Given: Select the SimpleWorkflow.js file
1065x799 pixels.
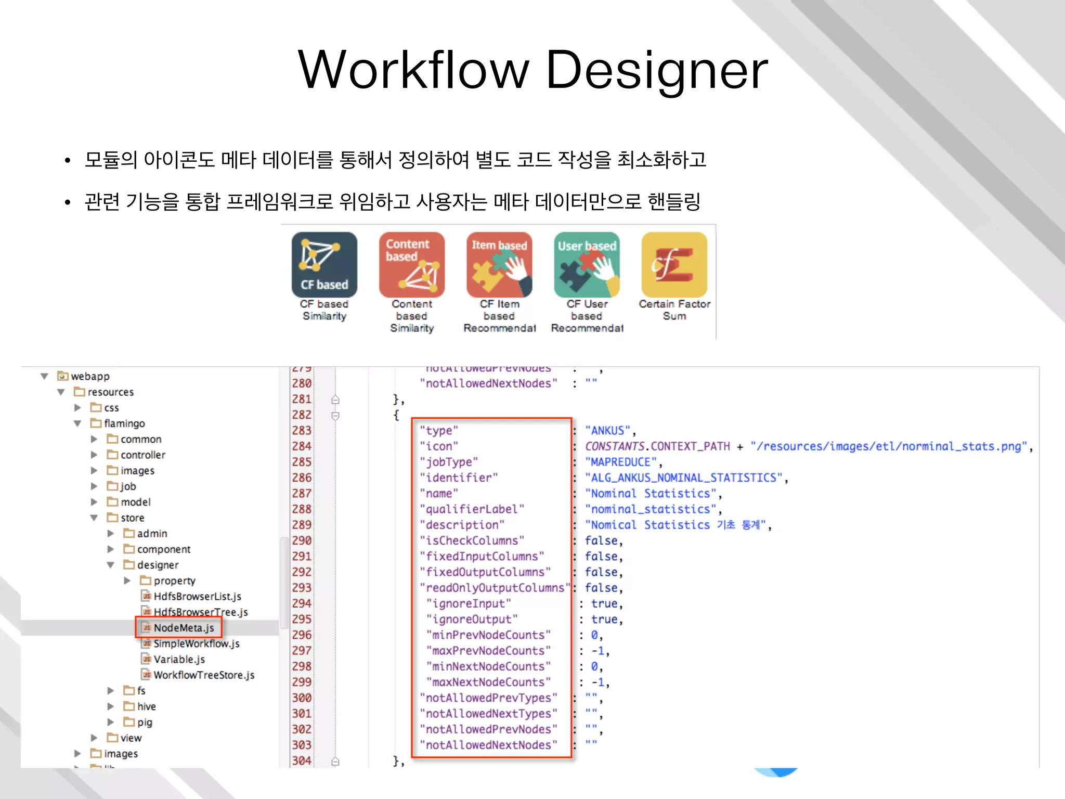Looking at the screenshot, I should (x=196, y=644).
